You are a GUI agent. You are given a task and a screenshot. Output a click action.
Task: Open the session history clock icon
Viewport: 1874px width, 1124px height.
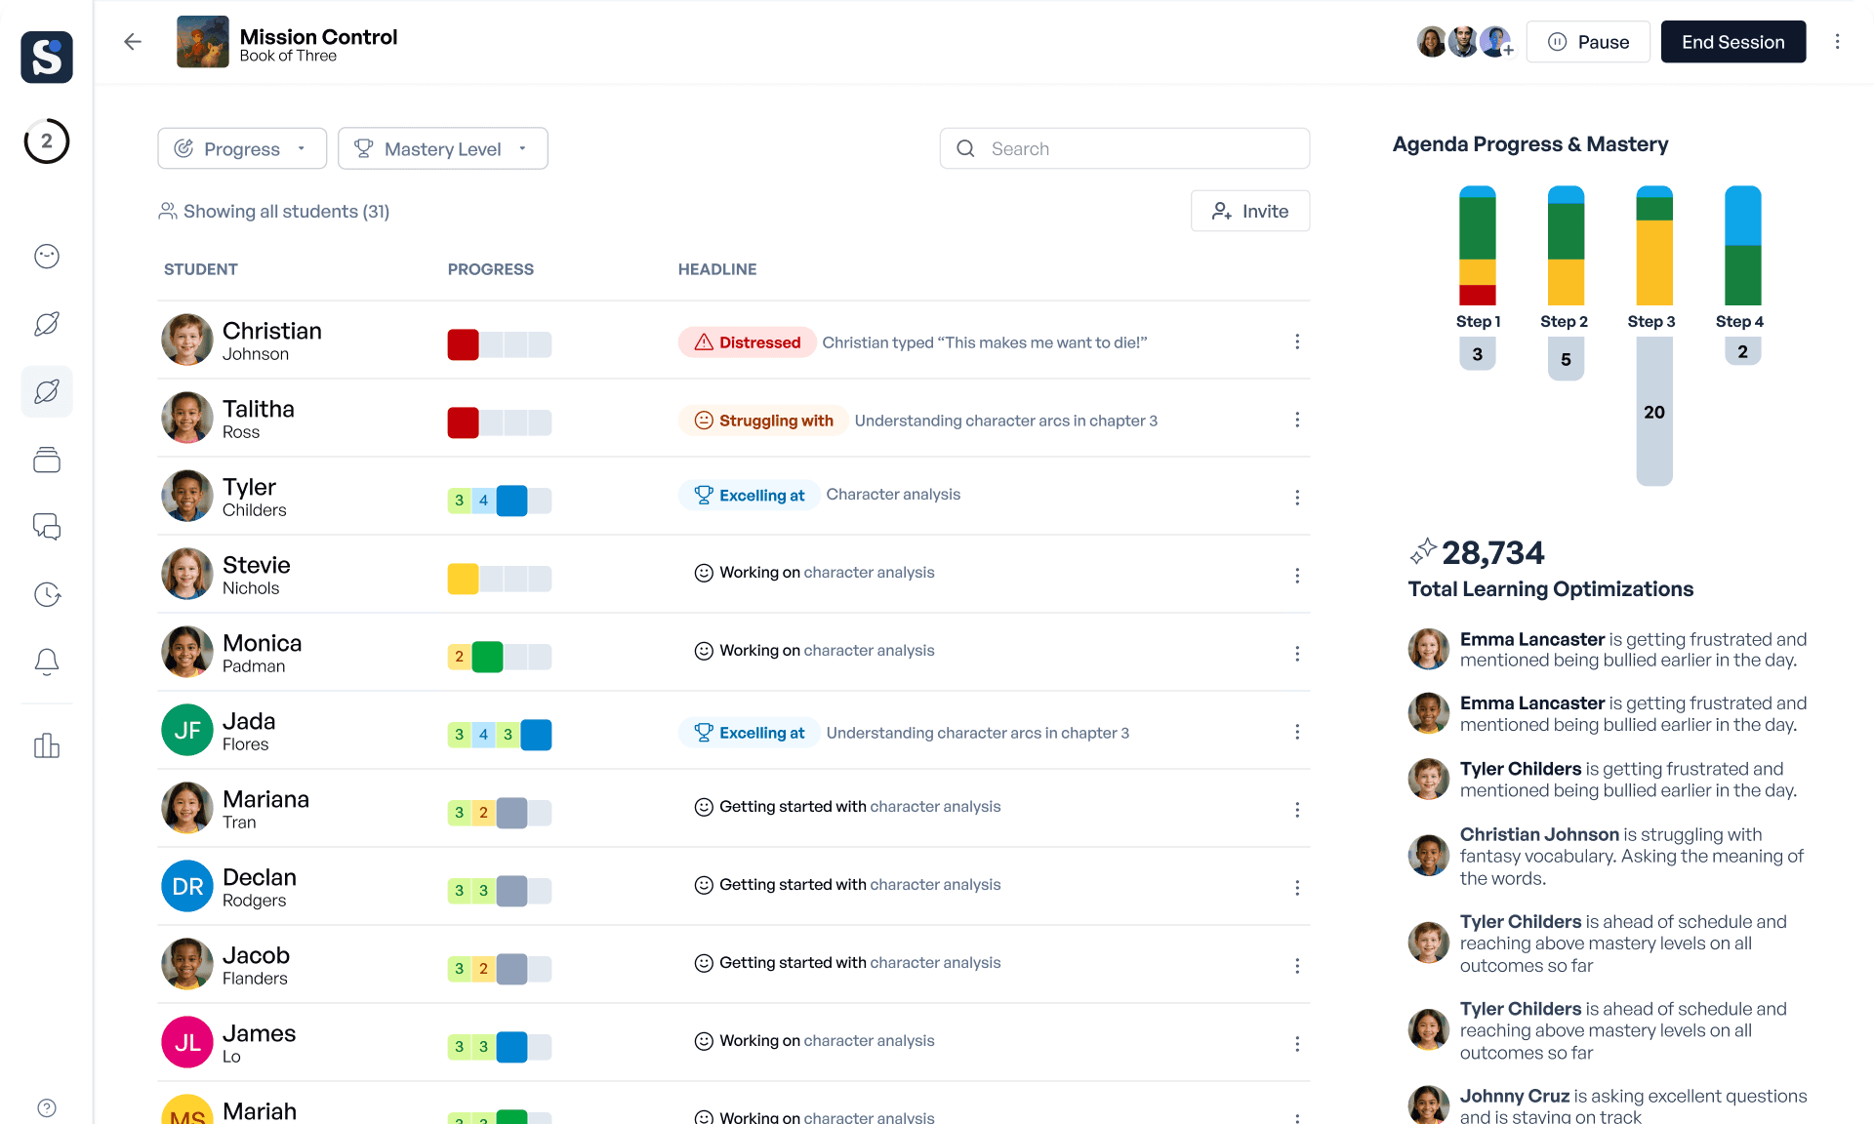[46, 594]
